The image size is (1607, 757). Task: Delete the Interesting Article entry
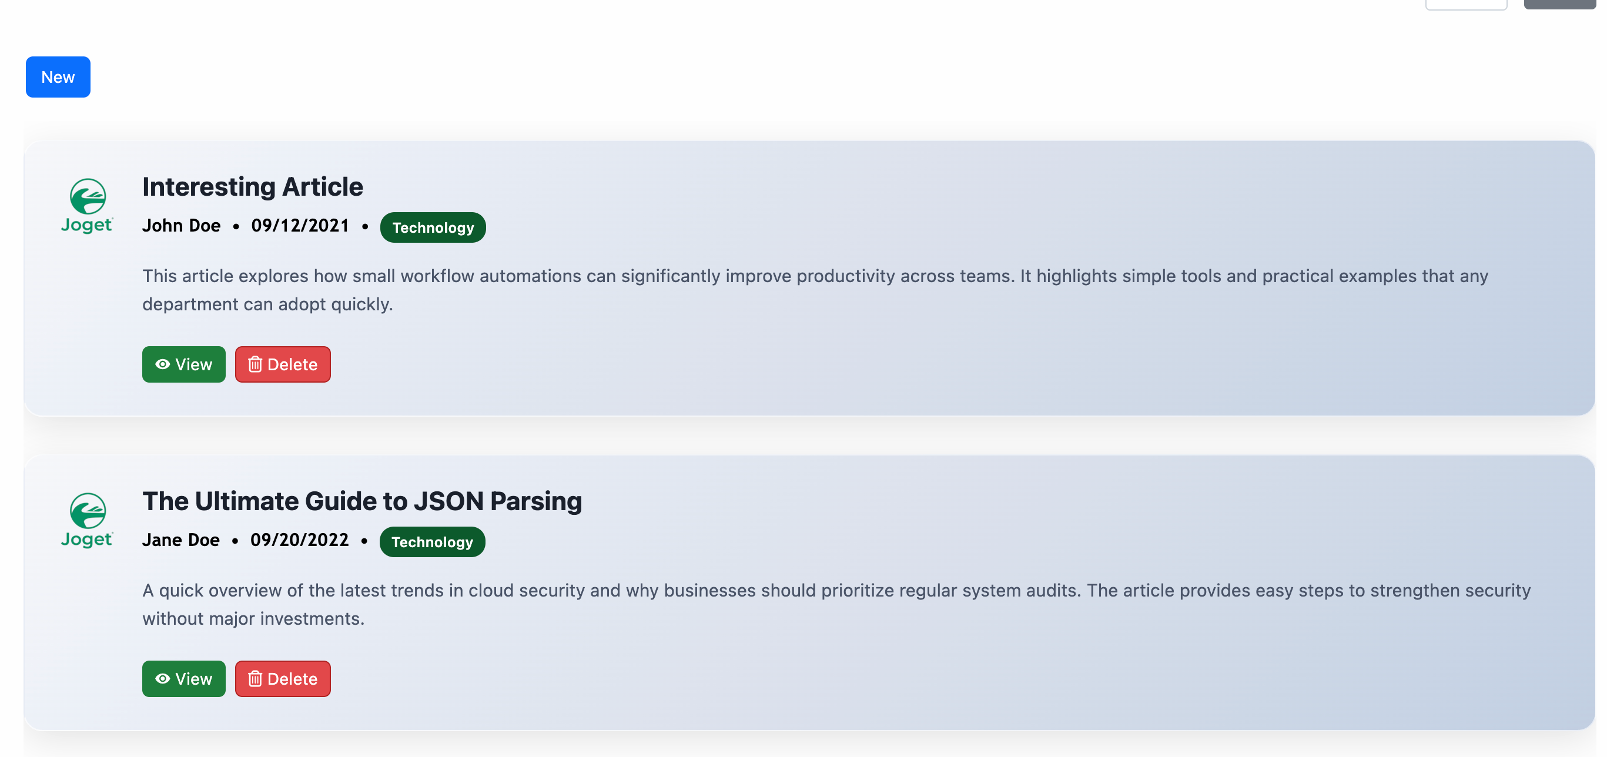pos(283,364)
